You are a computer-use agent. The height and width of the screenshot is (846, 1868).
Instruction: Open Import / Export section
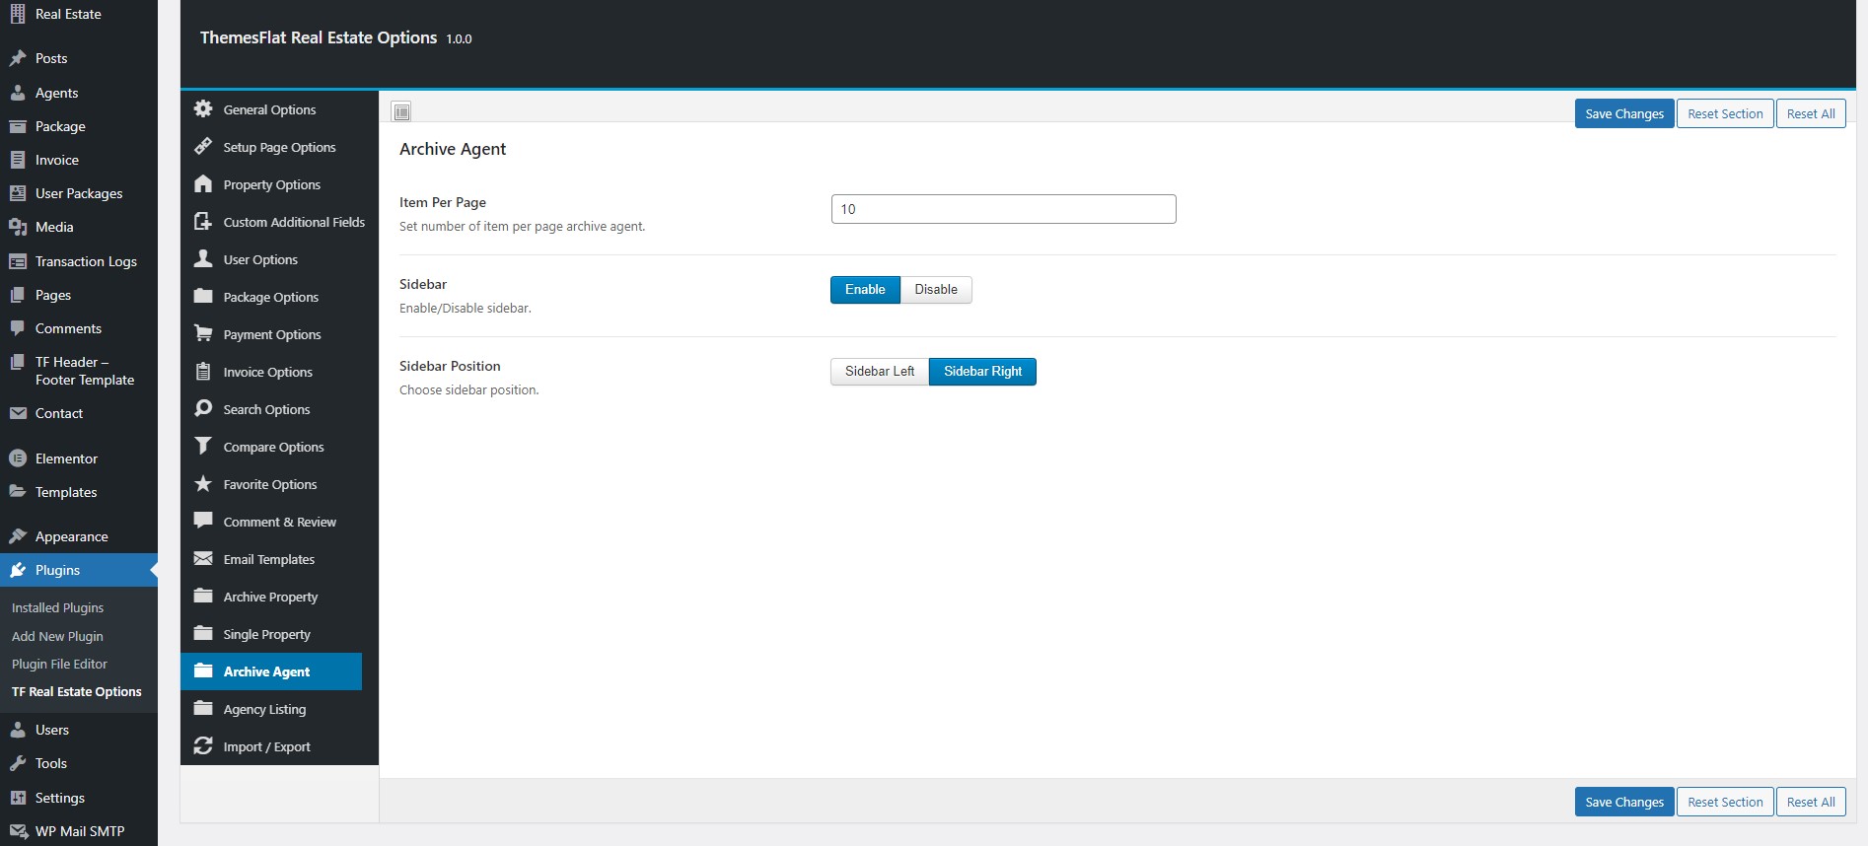(279, 746)
